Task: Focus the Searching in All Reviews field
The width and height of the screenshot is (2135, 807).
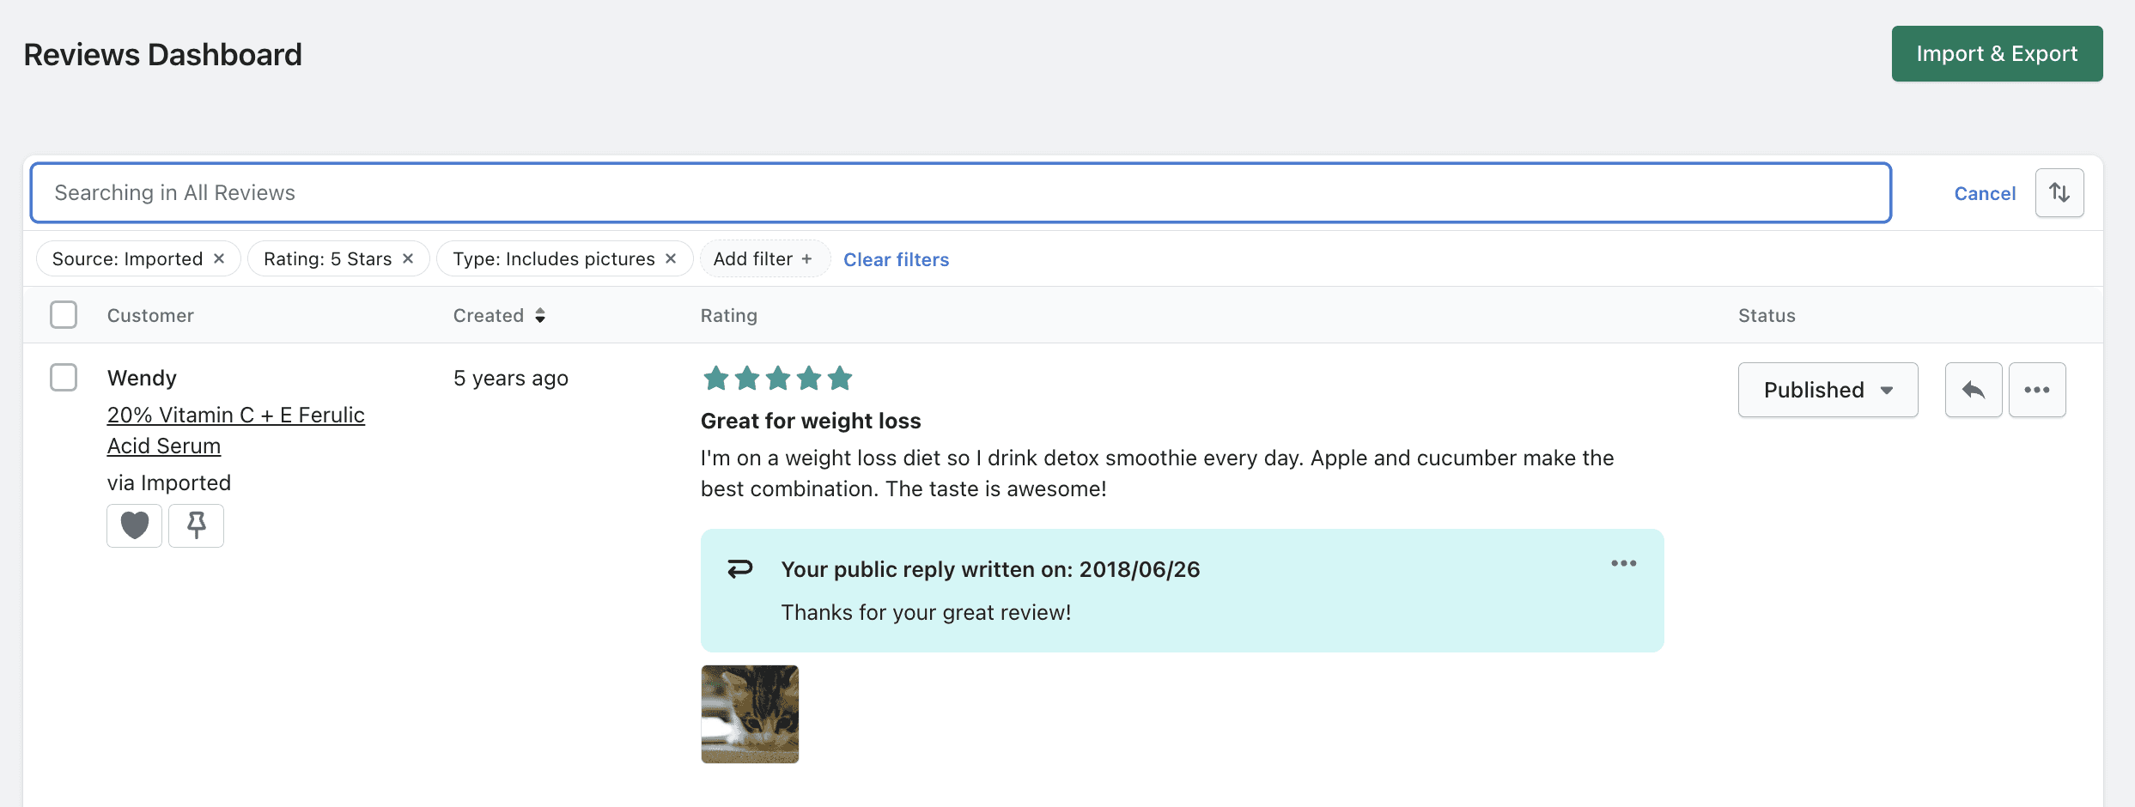Action: (960, 192)
